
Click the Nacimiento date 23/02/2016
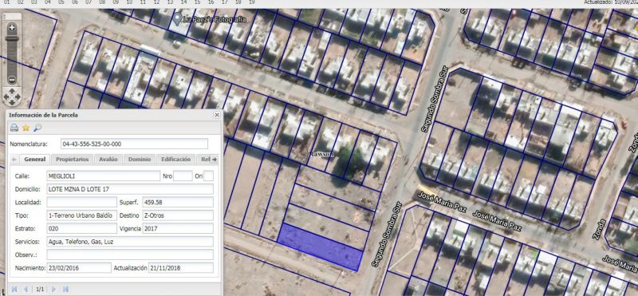(x=79, y=268)
